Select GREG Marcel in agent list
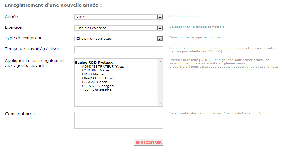The height and width of the screenshot is (149, 284). point(93,74)
